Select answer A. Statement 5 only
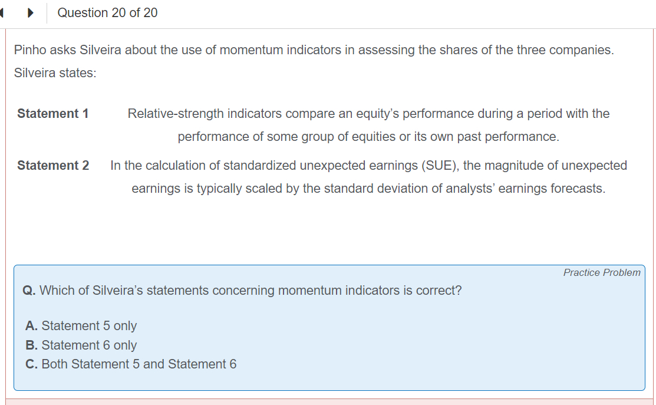This screenshot has height=405, width=656. click(x=81, y=325)
